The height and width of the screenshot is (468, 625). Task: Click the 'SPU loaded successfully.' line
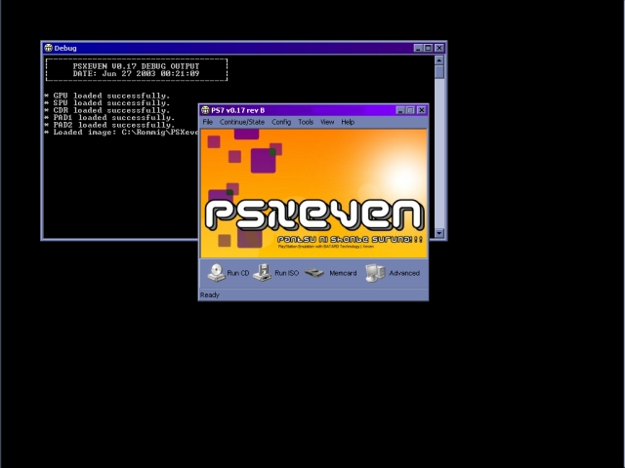coord(107,102)
